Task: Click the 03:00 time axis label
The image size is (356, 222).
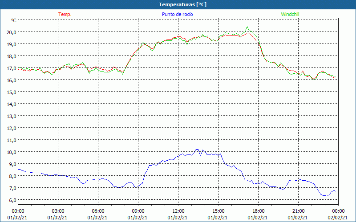Action: click(x=58, y=211)
